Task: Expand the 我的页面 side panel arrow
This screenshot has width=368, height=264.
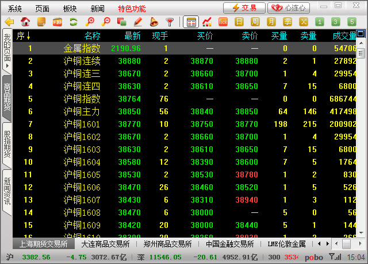Action: pos(7,67)
